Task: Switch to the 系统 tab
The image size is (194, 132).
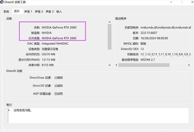Action: click(6, 12)
